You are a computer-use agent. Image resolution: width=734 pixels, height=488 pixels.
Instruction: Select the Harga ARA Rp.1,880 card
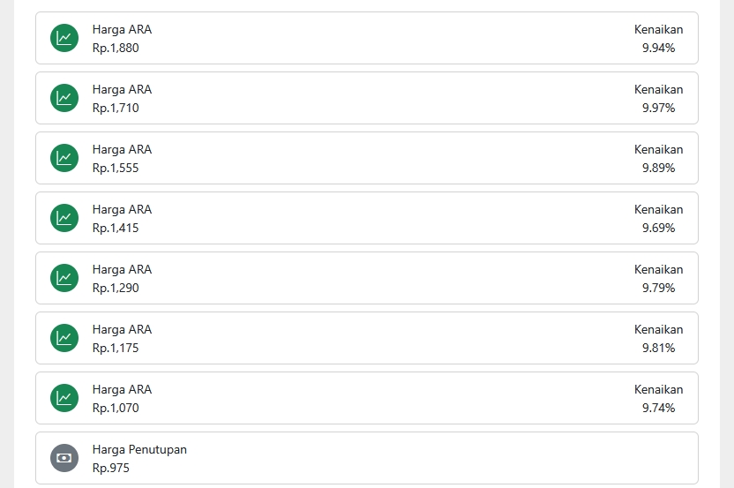pos(367,38)
